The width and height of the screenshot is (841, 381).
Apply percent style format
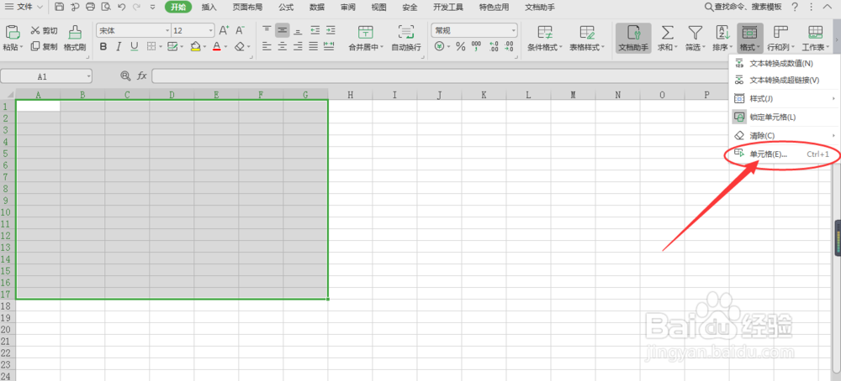(x=460, y=46)
